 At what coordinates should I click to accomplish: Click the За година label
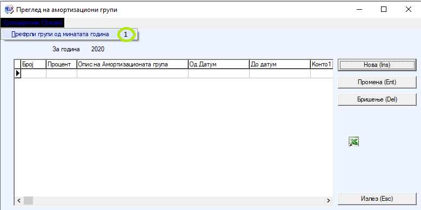click(x=66, y=49)
